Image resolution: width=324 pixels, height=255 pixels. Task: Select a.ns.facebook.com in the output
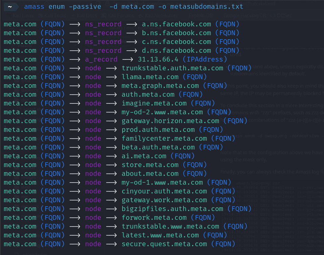click(176, 24)
